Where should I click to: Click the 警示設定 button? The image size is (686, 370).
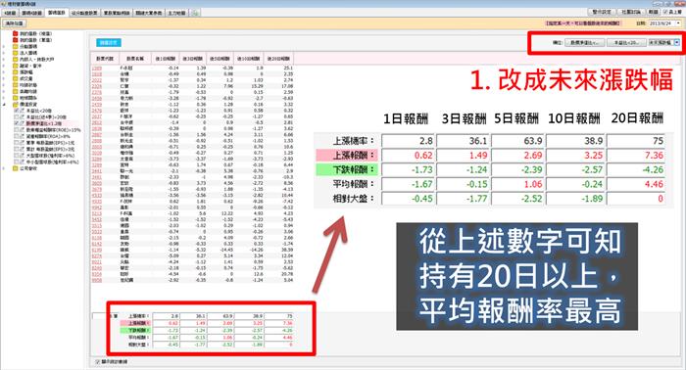coord(602,12)
